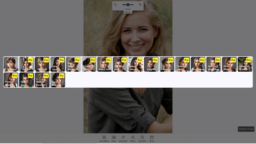This screenshot has width=256, height=144.
Task: Select the Waterfall Braid hairstyle
Action: (x=245, y=64)
